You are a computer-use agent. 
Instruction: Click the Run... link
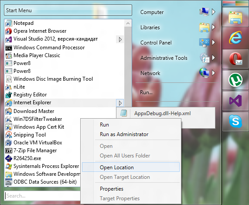click(x=146, y=92)
